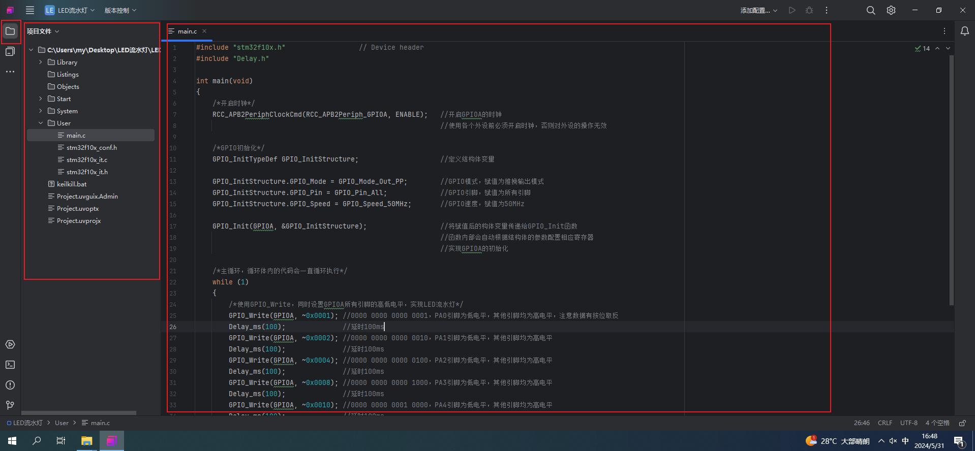Click the editor vertical scrollbar
The height and width of the screenshot is (451, 975).
[x=951, y=180]
